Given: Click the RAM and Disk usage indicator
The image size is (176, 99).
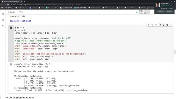Looking at the screenshot, I should point(144,12).
